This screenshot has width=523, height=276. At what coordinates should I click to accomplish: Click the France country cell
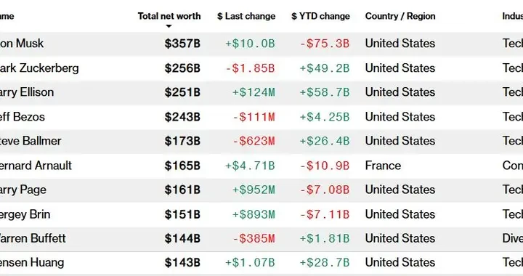pyautogui.click(x=383, y=166)
